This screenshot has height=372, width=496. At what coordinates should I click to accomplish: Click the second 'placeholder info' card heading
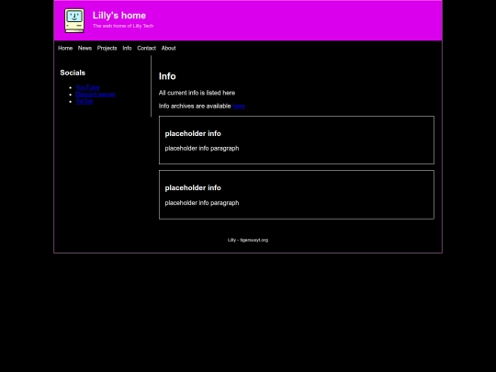pos(193,188)
